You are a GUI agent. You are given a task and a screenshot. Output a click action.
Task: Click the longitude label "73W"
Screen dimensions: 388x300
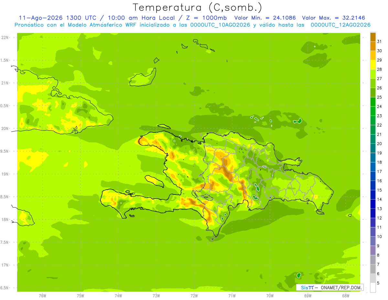(x=156, y=296)
